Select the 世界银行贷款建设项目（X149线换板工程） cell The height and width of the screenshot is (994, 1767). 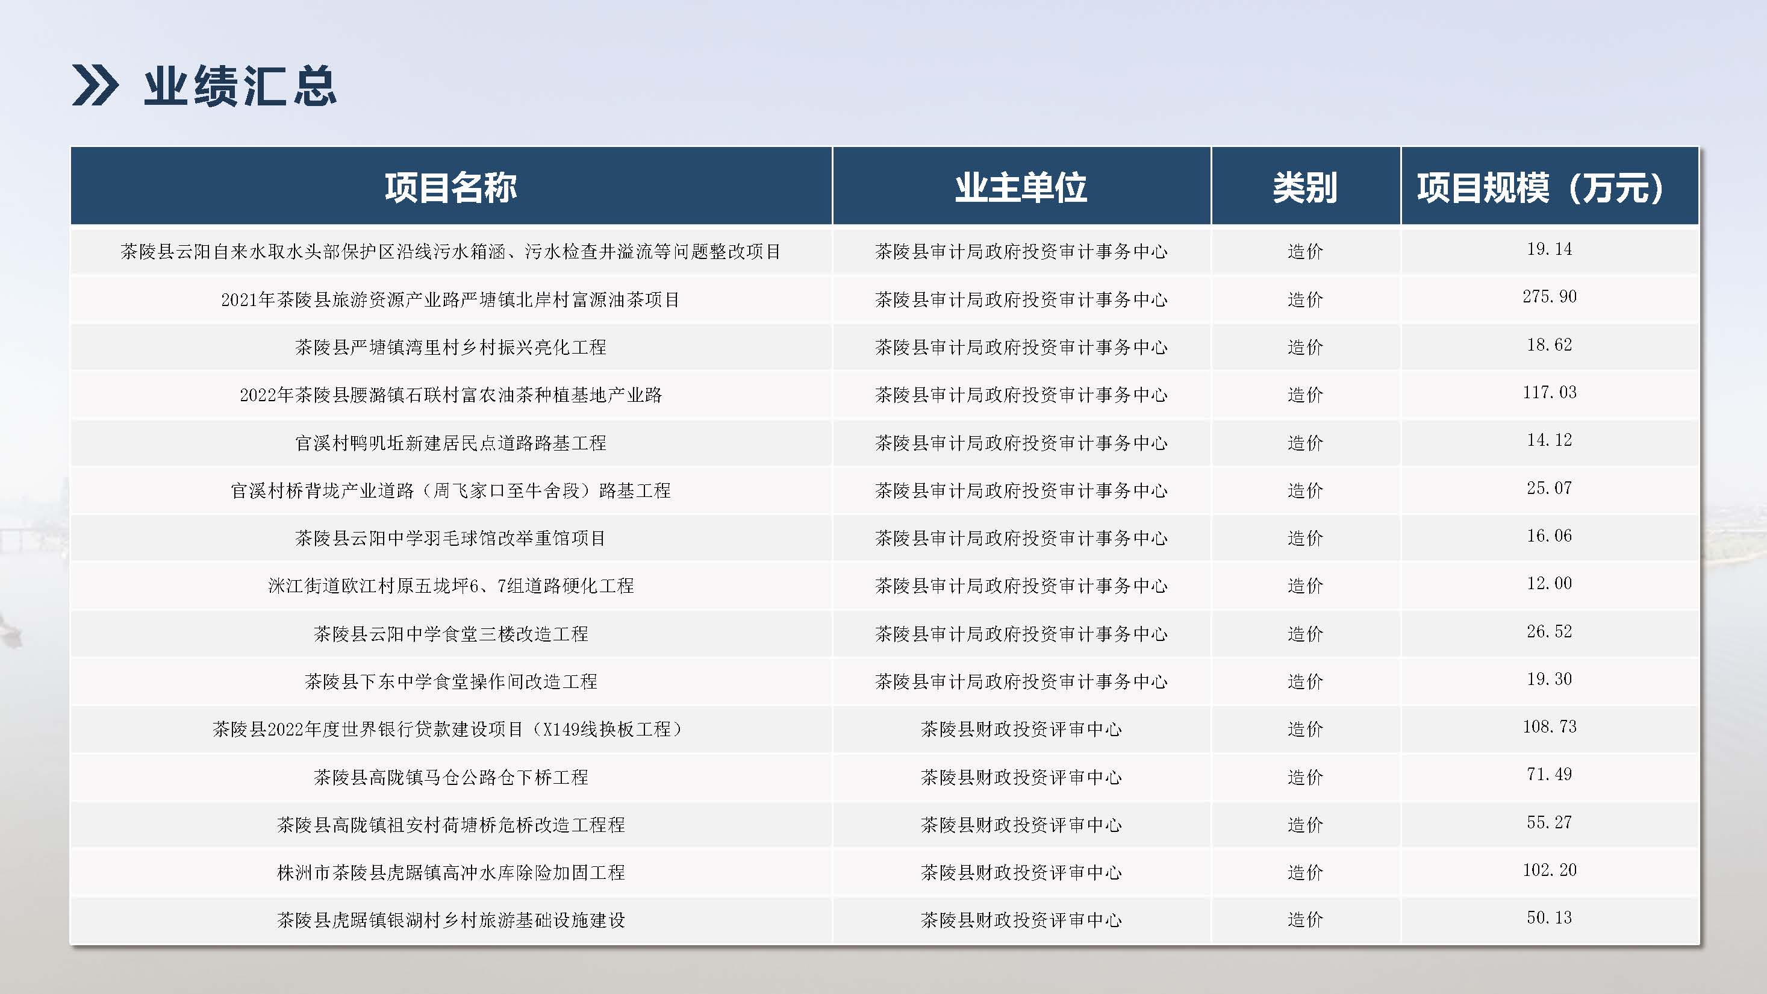click(x=450, y=729)
